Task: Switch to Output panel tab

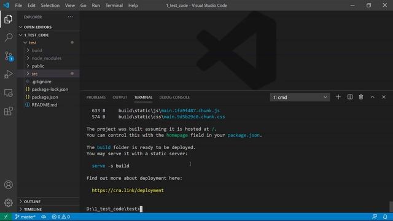Action: click(x=120, y=97)
